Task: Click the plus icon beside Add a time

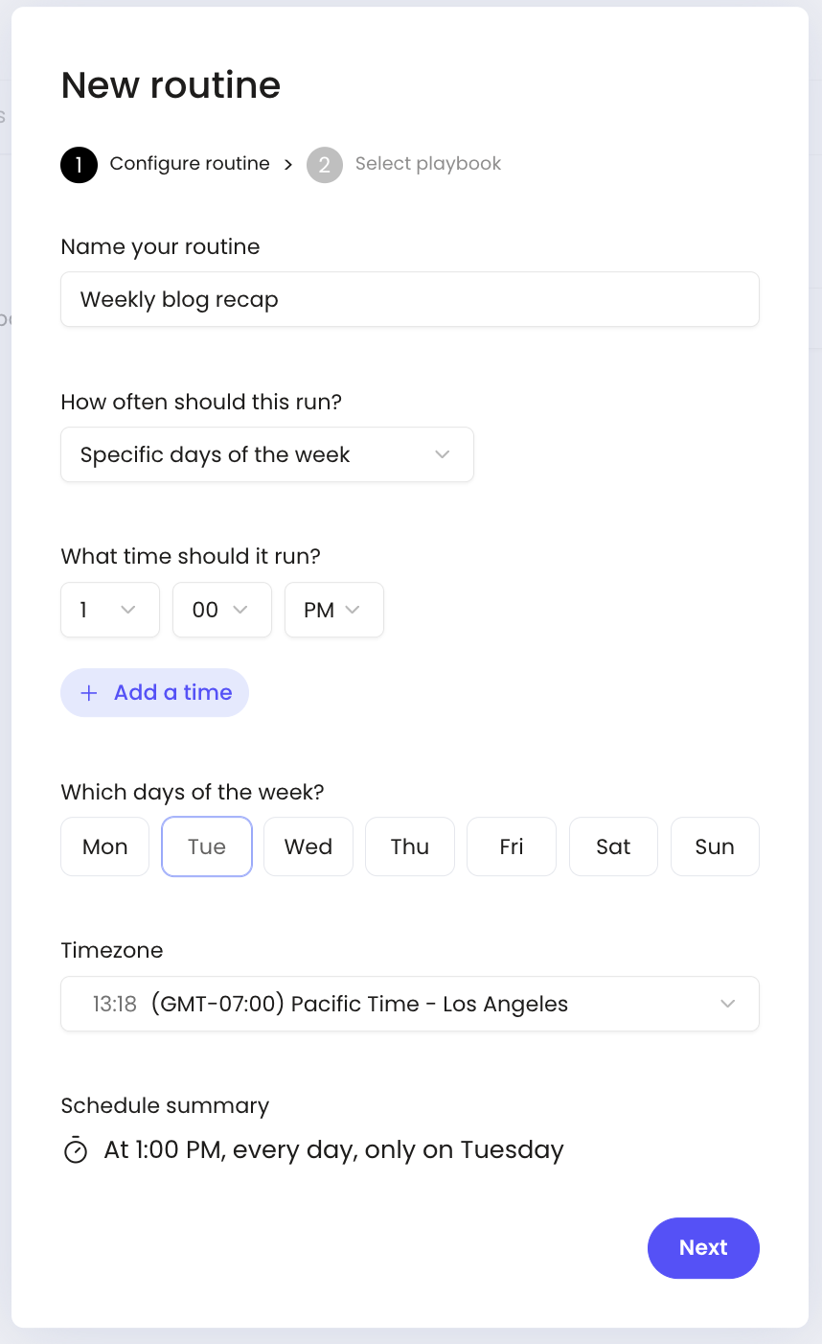Action: [89, 693]
